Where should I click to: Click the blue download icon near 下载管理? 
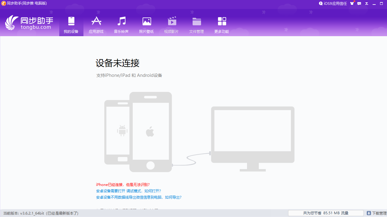(369, 213)
